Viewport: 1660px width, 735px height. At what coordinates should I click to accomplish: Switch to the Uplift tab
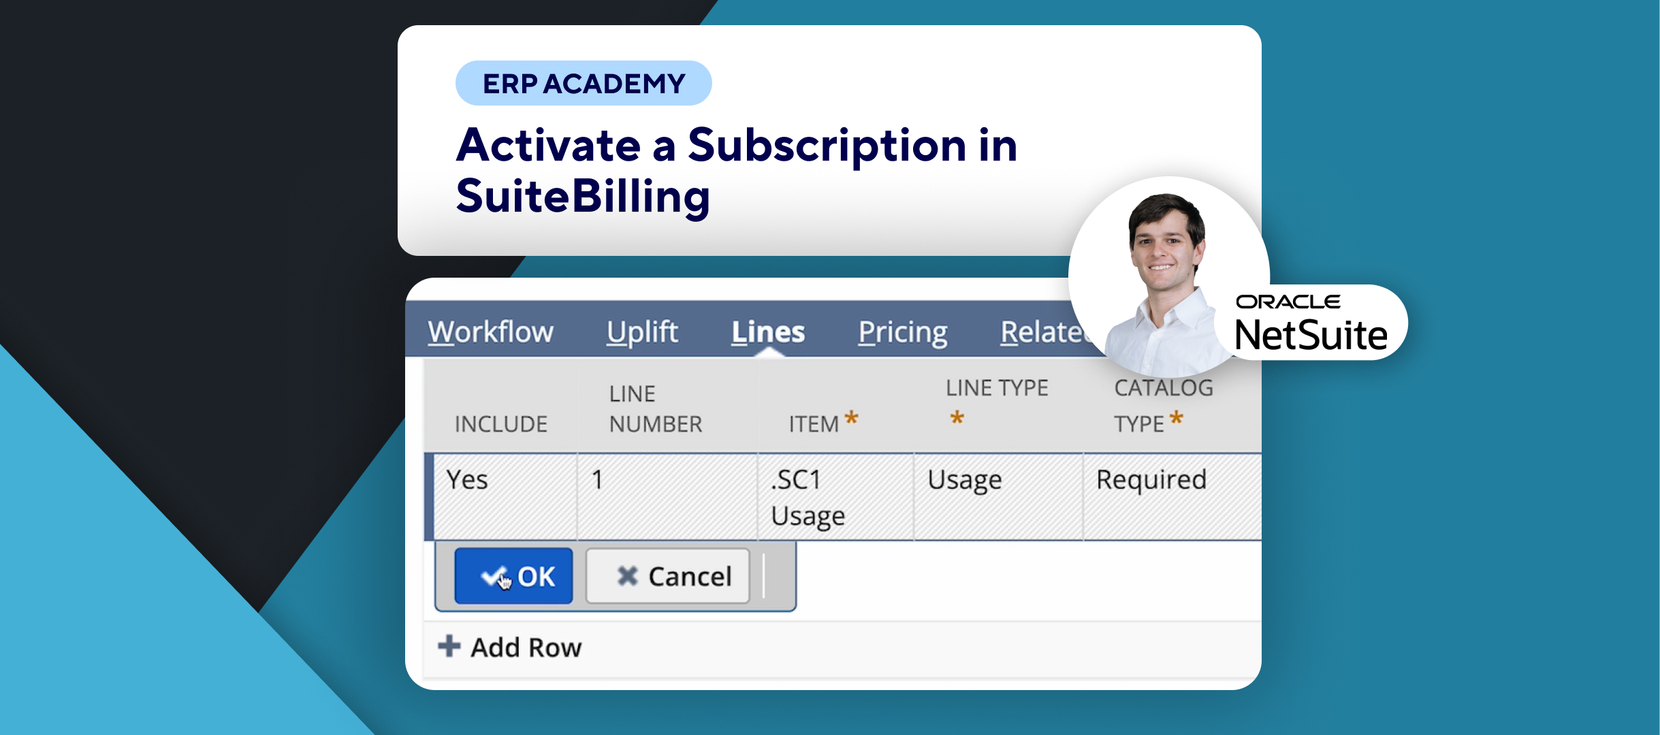tap(642, 332)
